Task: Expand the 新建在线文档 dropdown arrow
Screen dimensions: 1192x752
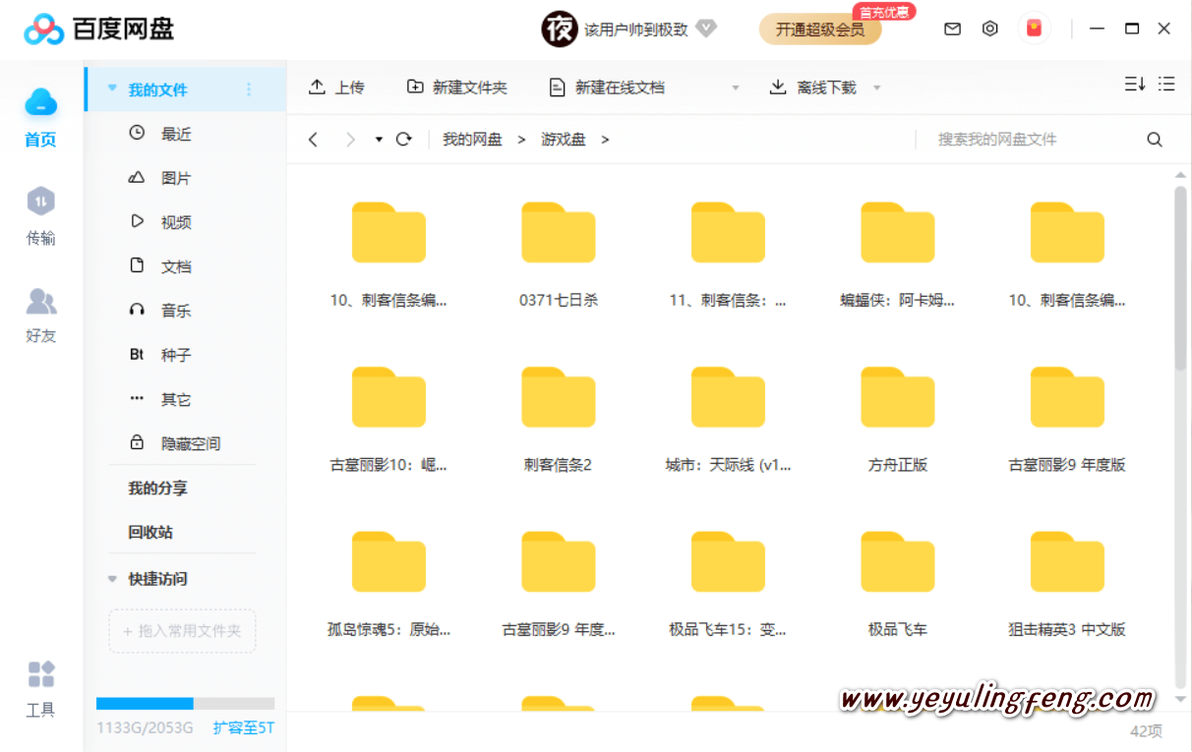Action: [735, 87]
